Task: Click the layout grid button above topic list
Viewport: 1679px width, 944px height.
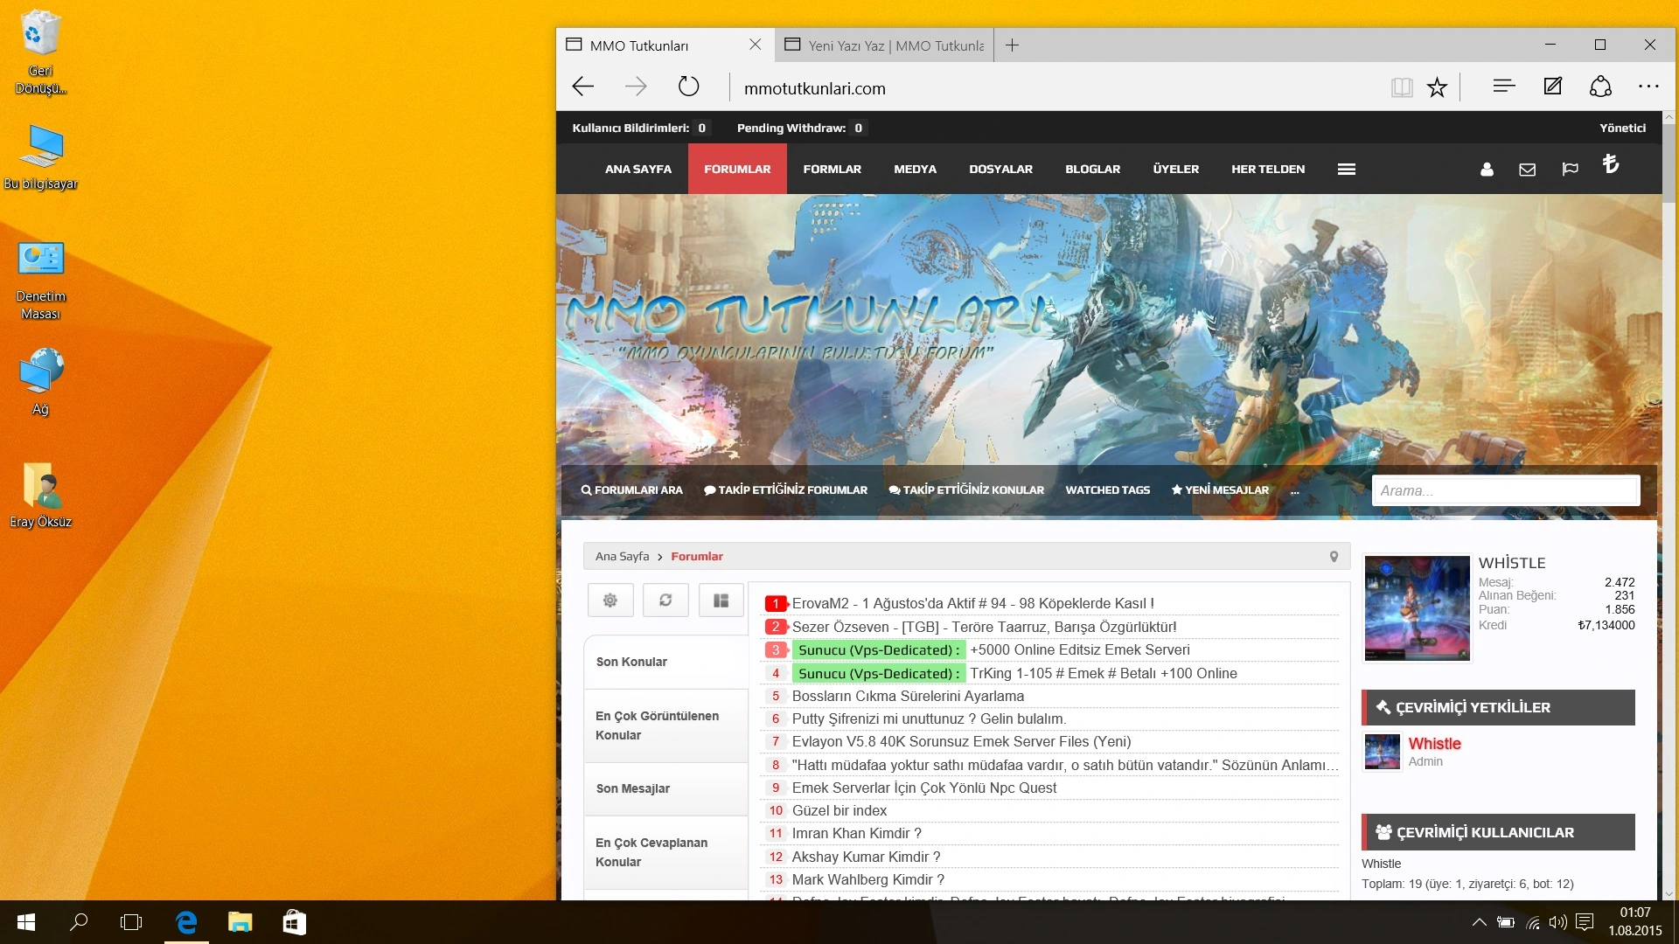Action: coord(721,600)
